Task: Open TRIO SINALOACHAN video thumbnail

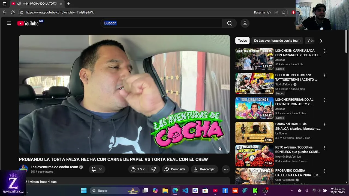Action: [x=254, y=108]
